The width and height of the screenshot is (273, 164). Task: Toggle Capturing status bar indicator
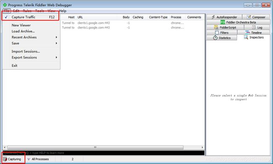12,159
